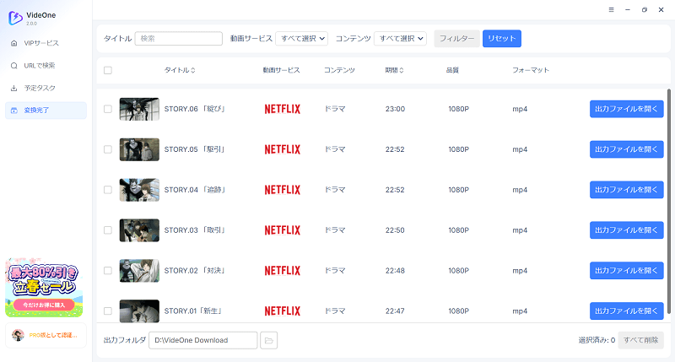Select 変換完了 in sidebar

point(46,111)
